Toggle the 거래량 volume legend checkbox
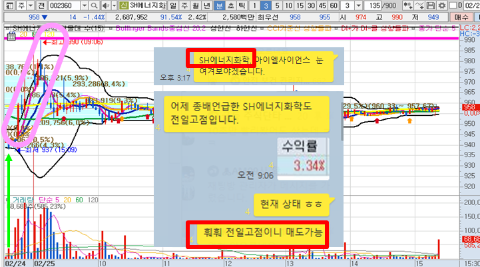Screen dimensions: 480x267 [x=8, y=200]
